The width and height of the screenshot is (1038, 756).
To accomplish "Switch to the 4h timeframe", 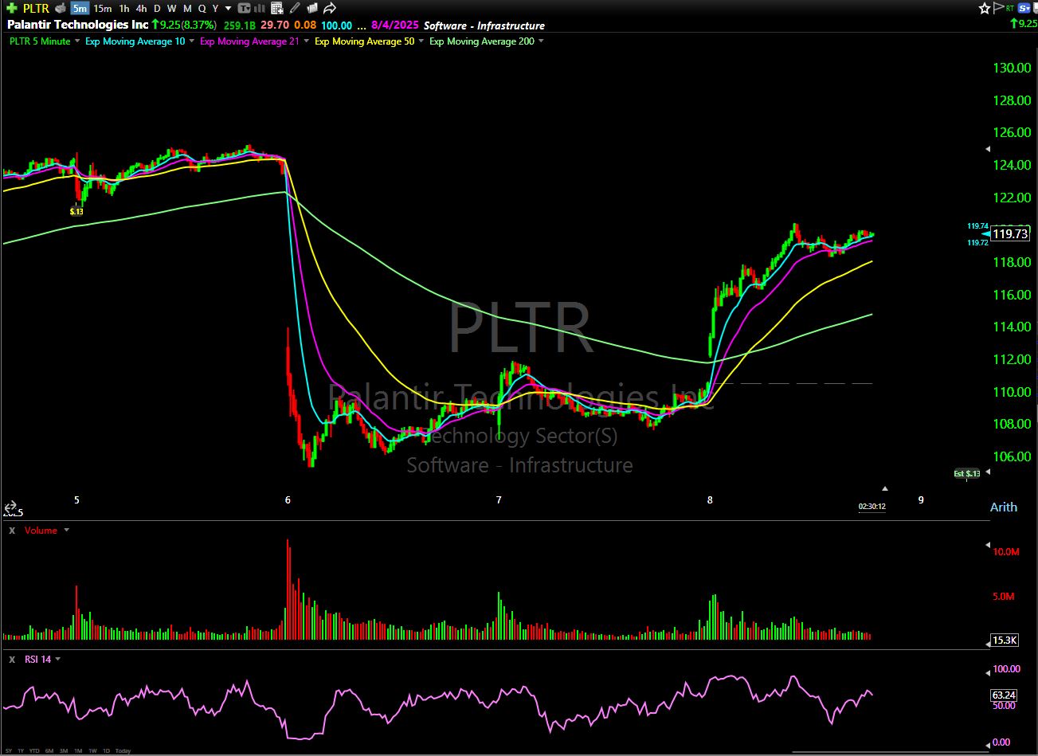I will pyautogui.click(x=141, y=8).
